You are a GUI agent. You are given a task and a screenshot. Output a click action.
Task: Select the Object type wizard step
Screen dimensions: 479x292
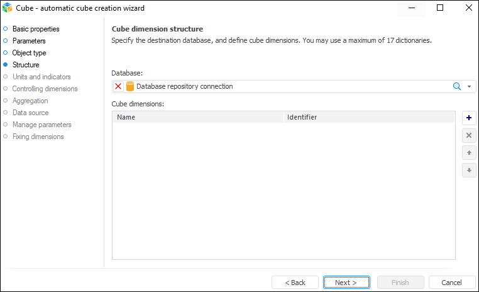pos(29,53)
